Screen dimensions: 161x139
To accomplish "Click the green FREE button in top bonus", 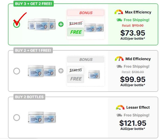I will coord(76,32).
